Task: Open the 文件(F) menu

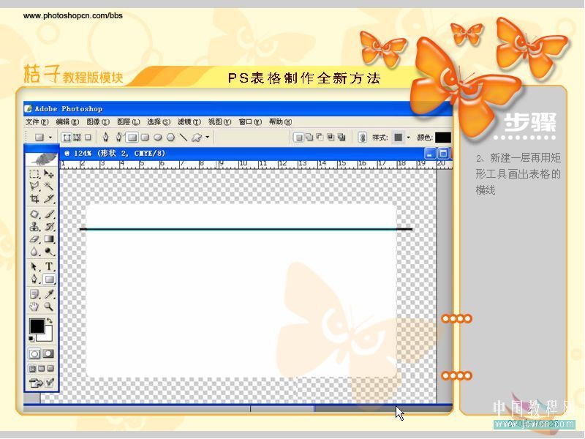Action: tap(37, 122)
